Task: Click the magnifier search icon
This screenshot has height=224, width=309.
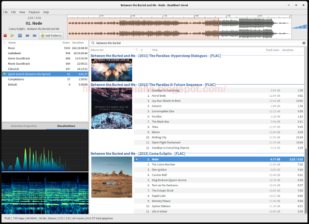Action: click(x=93, y=43)
